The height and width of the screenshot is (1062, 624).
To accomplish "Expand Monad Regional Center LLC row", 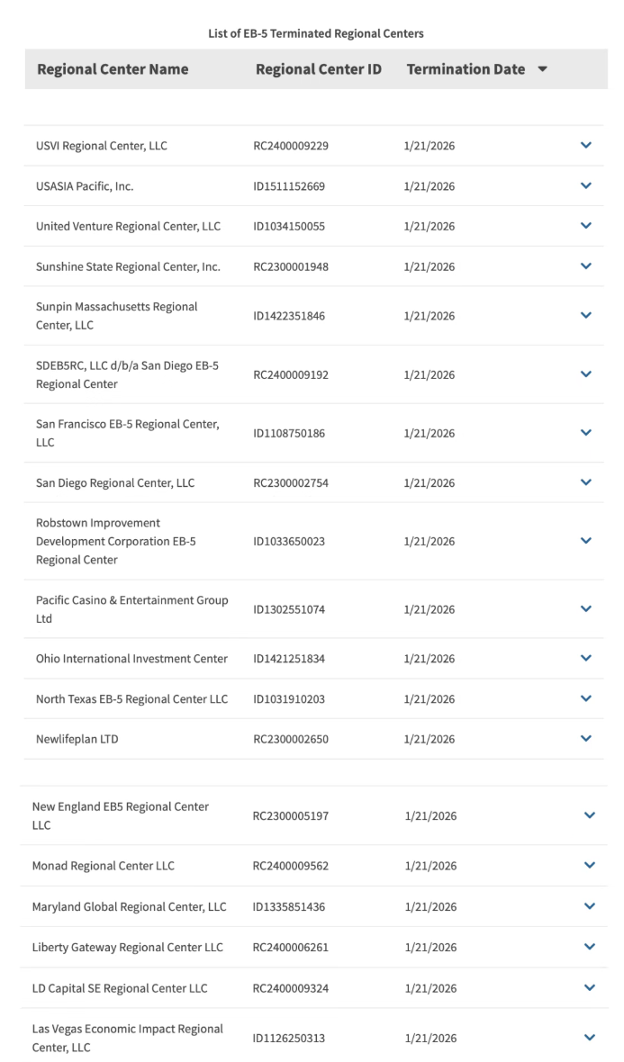I will tap(590, 866).
